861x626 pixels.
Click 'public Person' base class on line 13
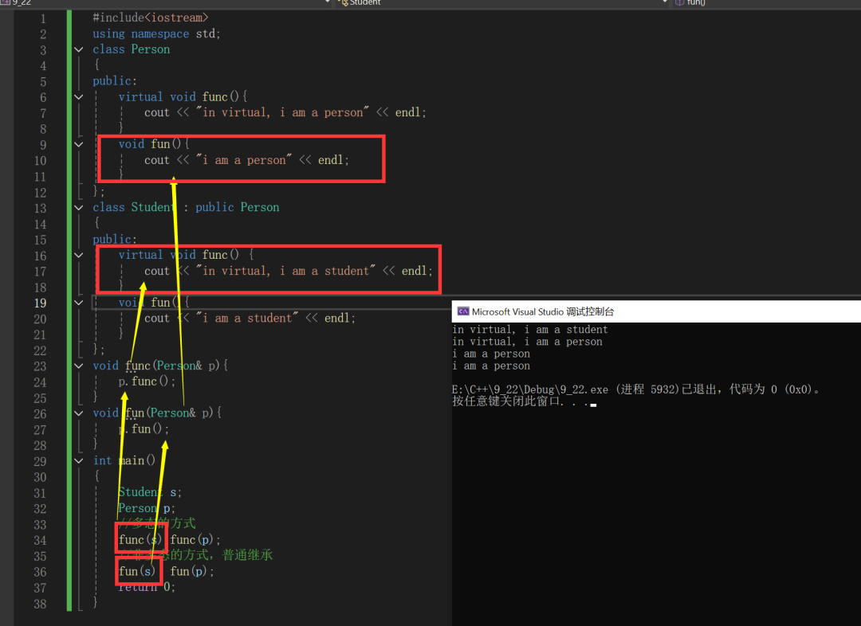[238, 207]
